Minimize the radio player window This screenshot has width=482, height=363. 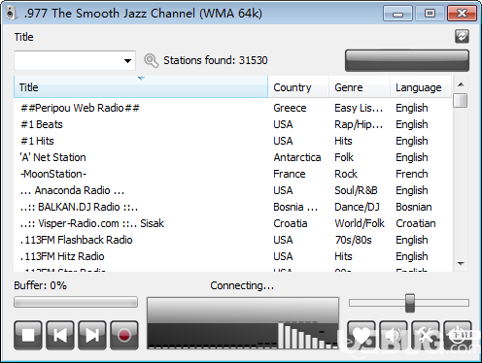point(397,14)
